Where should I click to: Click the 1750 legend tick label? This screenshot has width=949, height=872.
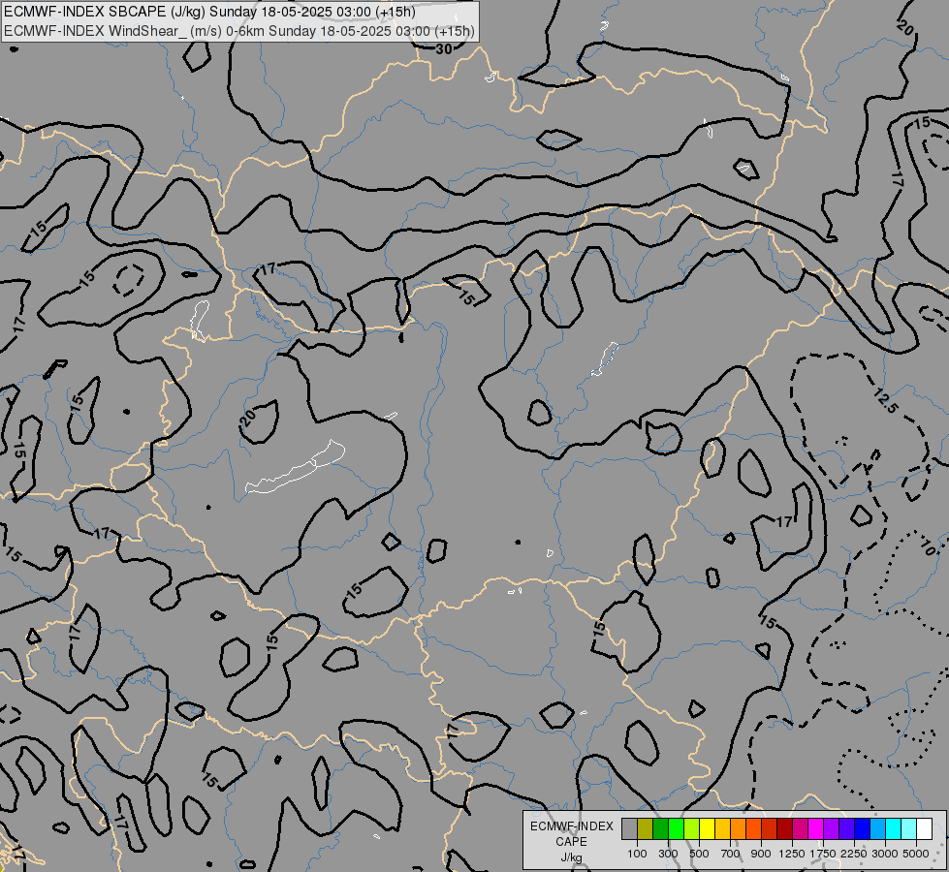823,854
